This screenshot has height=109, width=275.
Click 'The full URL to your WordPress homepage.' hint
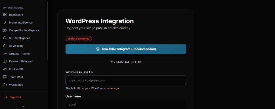[x=93, y=88]
